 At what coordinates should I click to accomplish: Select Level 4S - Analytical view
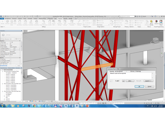[10, 80]
